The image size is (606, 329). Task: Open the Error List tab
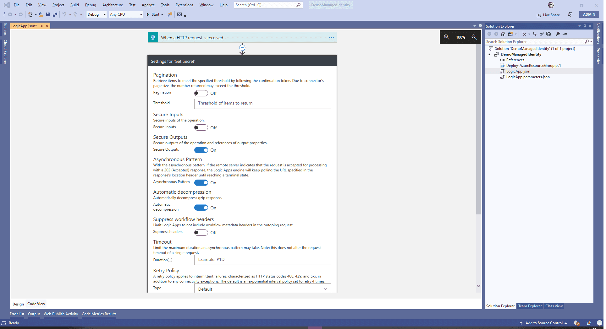click(17, 314)
